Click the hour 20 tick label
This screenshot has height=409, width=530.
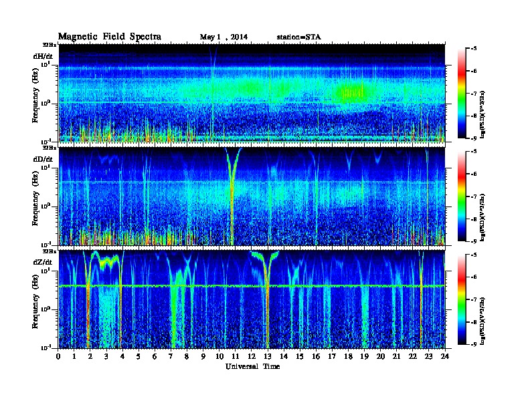[381, 356]
